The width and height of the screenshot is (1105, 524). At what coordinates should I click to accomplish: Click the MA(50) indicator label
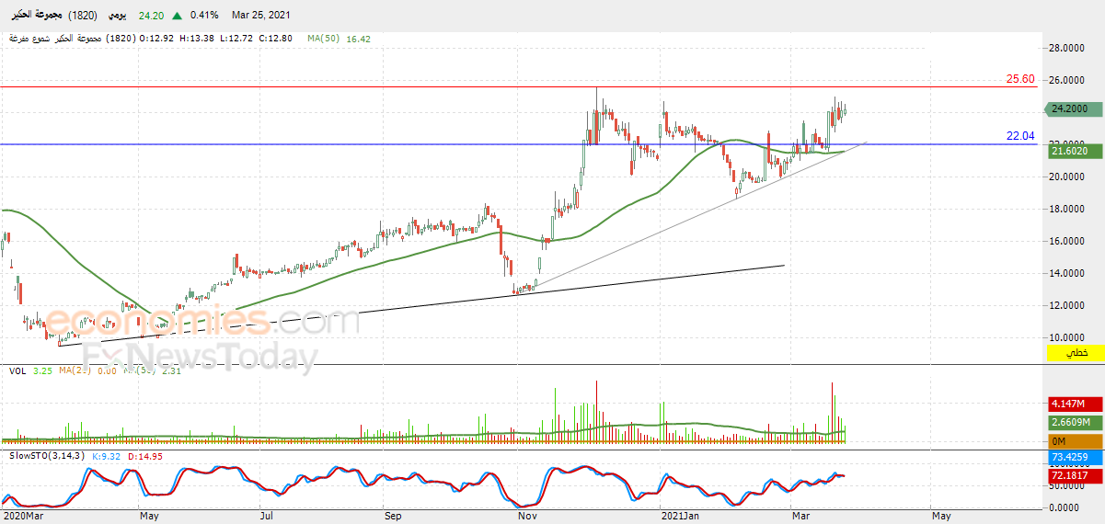click(325, 40)
